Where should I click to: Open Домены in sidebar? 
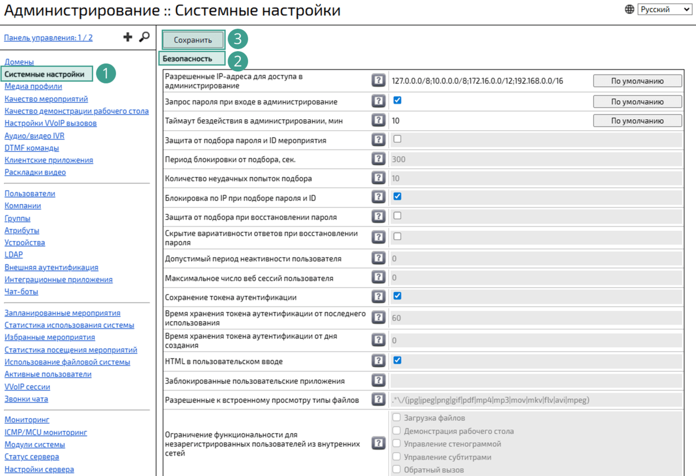click(x=19, y=62)
